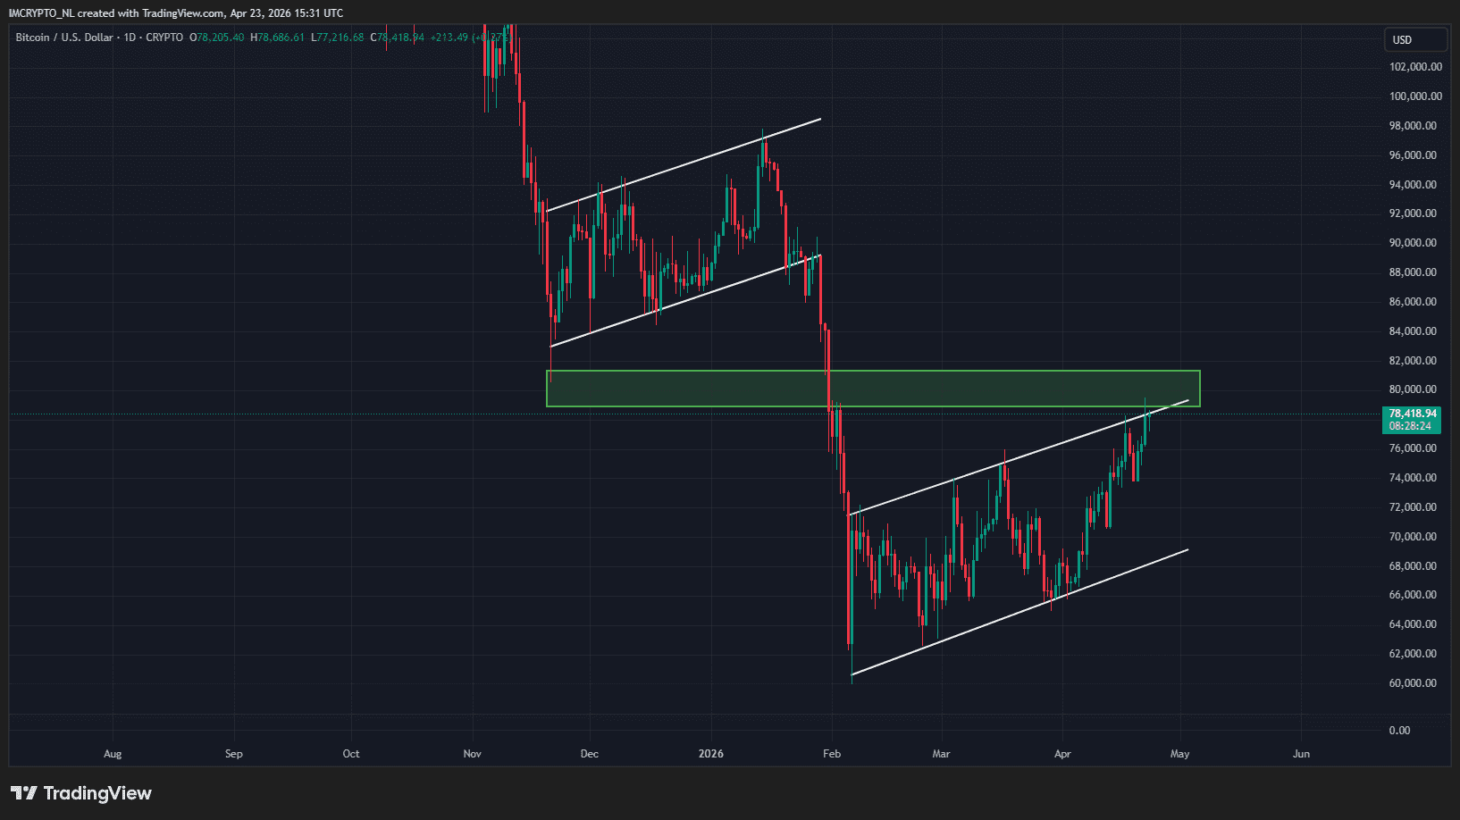Click the Bitcoin / U.S. Dollar symbol title

click(x=64, y=38)
